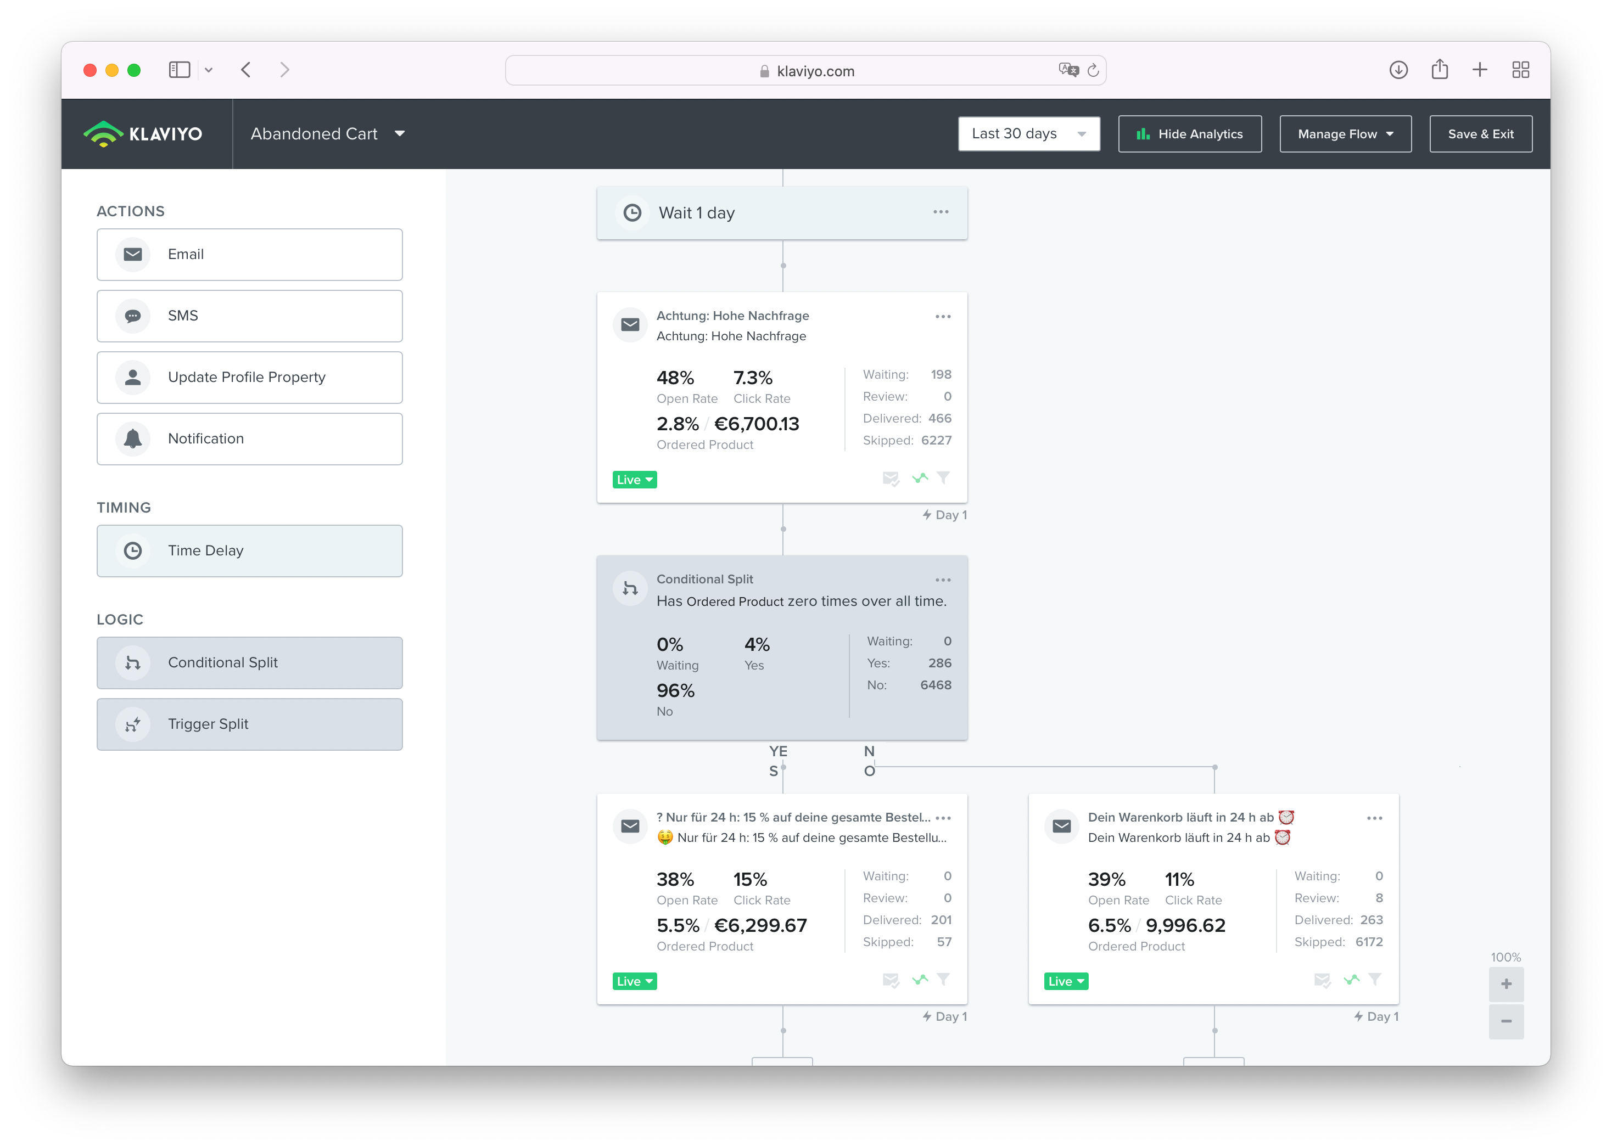The image size is (1612, 1147).
Task: Click the Email action icon in sidebar
Action: point(133,255)
